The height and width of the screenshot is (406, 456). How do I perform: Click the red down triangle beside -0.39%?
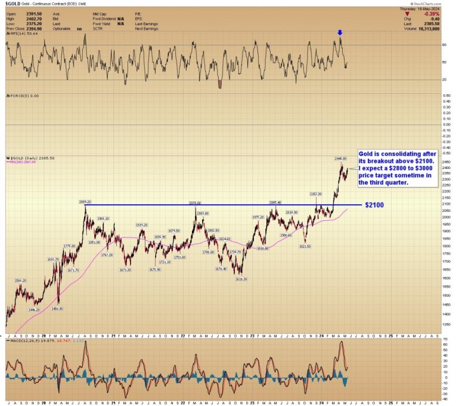pos(407,14)
